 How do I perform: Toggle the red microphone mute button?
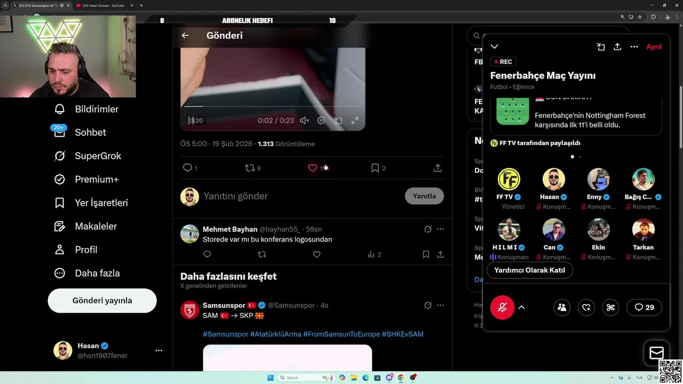[502, 307]
